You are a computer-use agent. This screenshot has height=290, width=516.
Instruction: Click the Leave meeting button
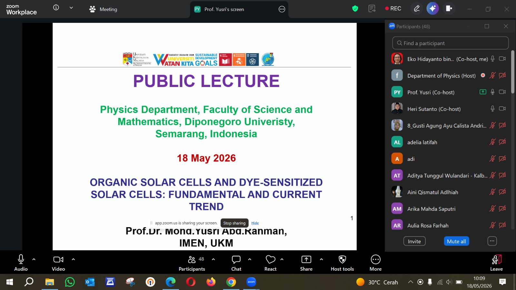point(496,263)
